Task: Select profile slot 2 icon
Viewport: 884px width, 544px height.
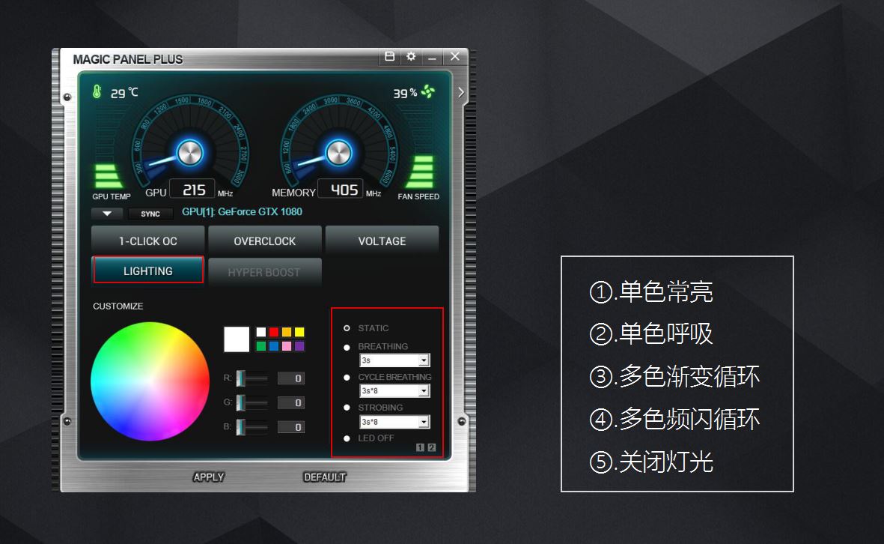Action: point(431,447)
